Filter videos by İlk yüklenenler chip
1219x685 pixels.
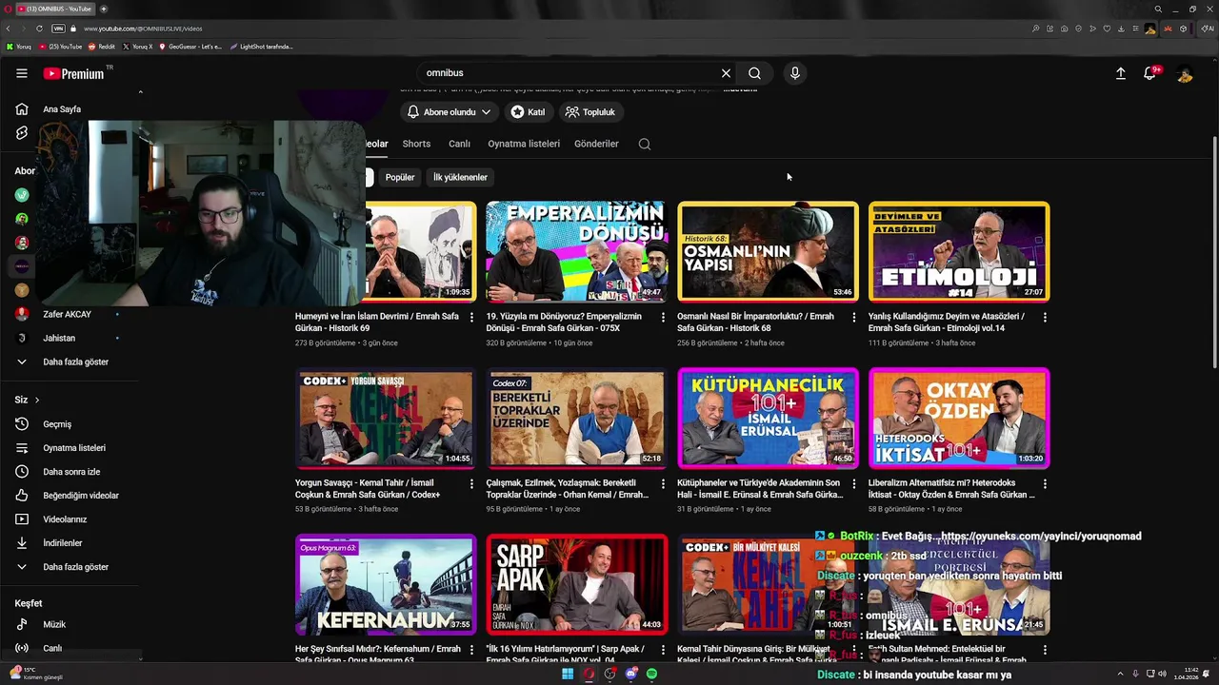click(460, 177)
